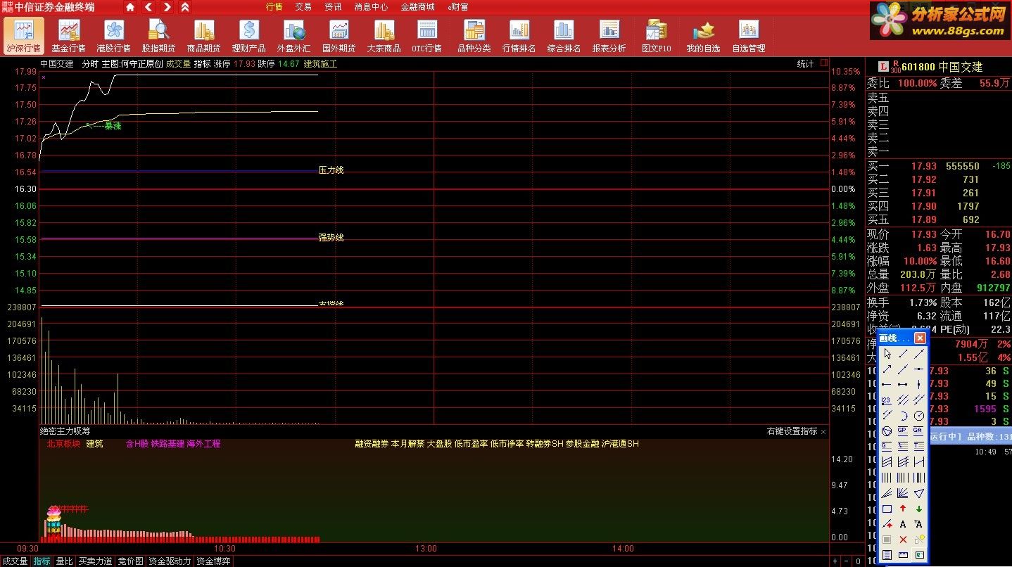Open 商品期货 commodity futures
This screenshot has height=567, width=1012.
203,35
